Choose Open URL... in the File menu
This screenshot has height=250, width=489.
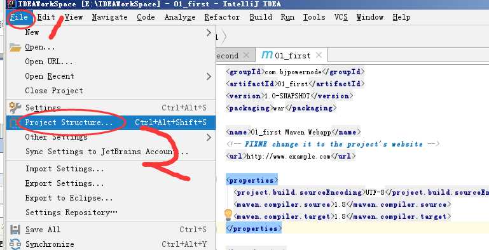pyautogui.click(x=111, y=62)
